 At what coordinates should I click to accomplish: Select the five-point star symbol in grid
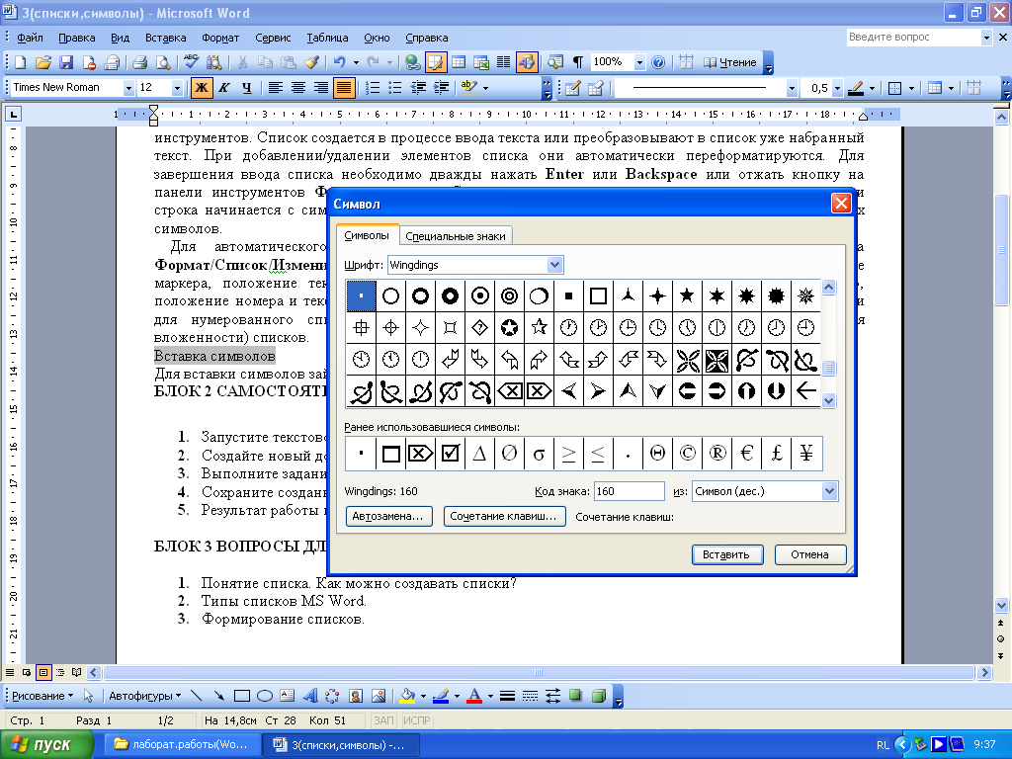688,295
